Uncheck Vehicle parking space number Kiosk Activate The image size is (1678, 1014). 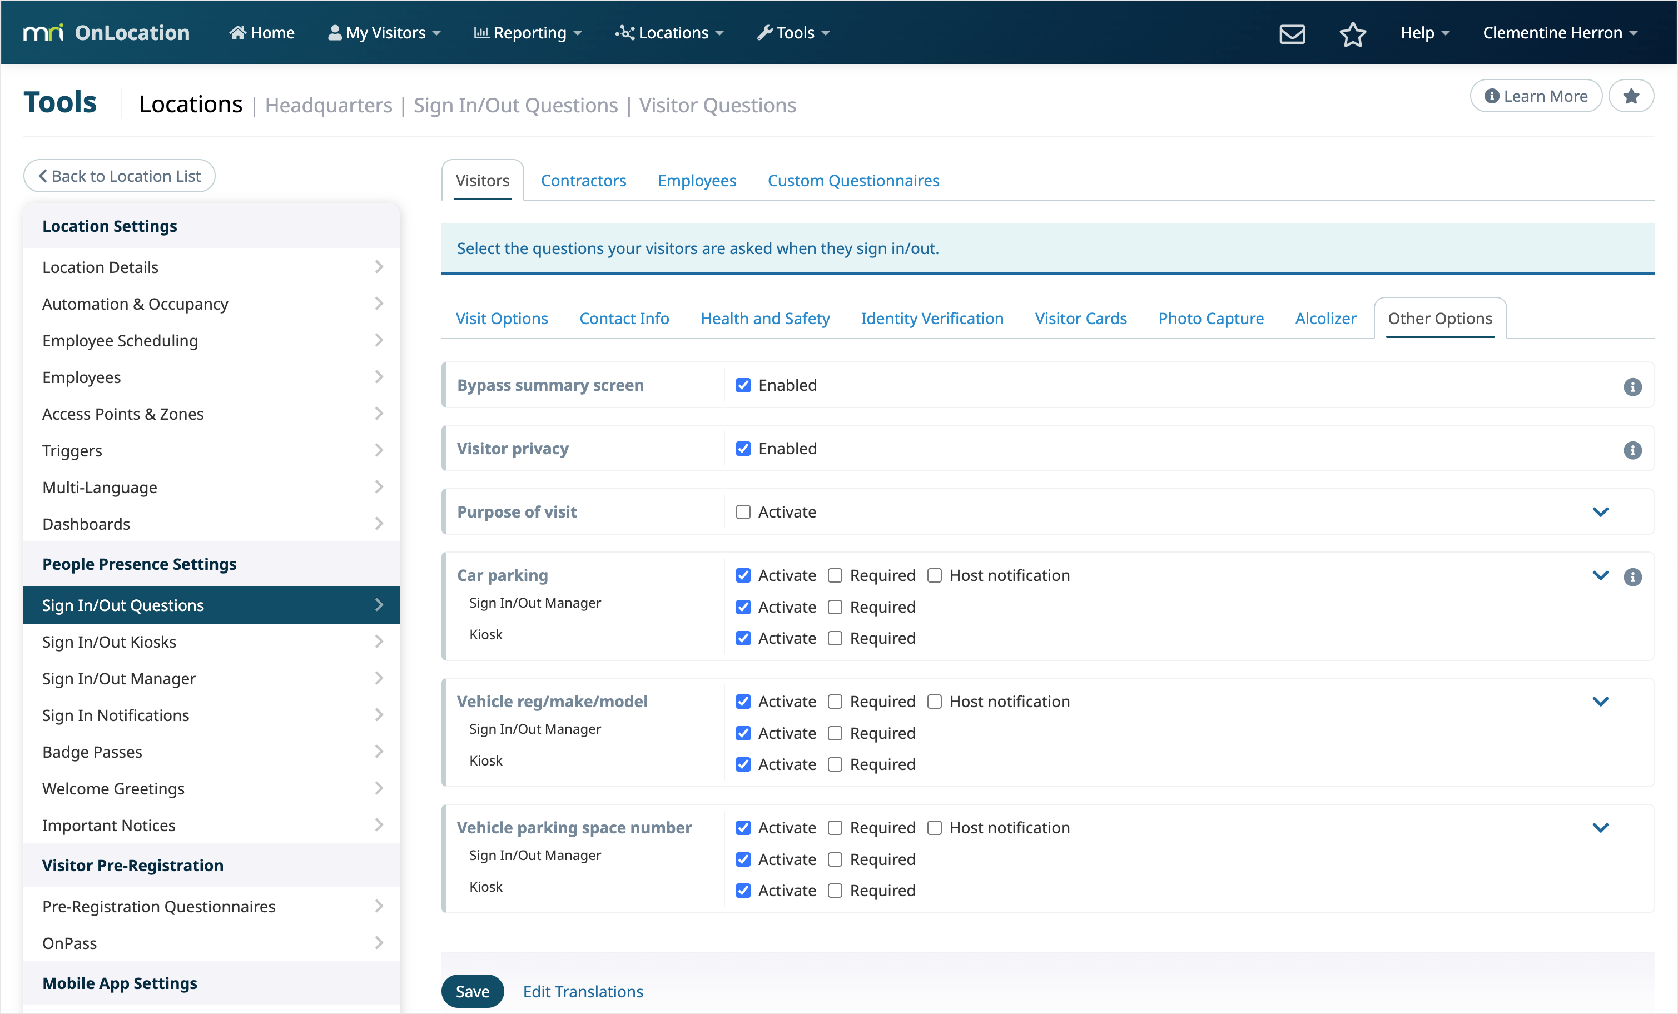tap(743, 890)
